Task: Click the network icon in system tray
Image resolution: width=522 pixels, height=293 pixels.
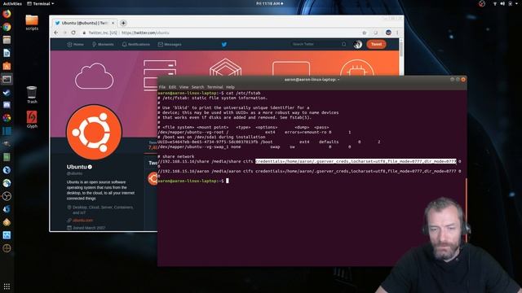Action: [495, 3]
